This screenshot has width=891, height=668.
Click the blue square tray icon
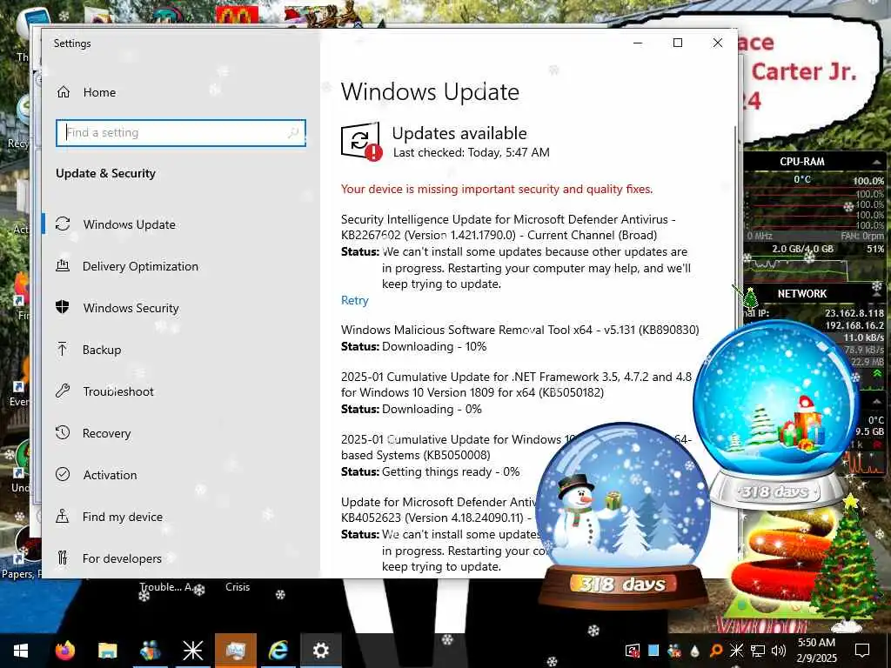click(653, 651)
